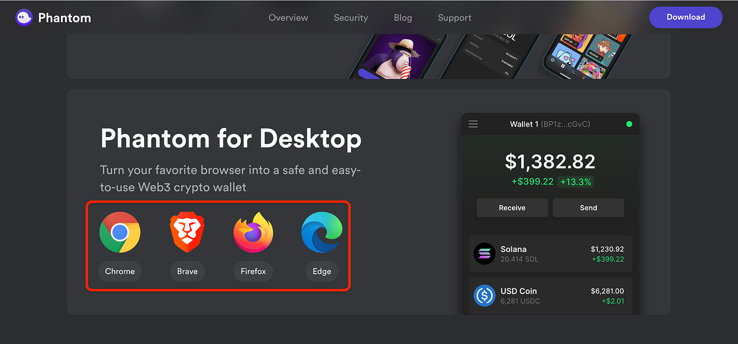
Task: Click the Wallet 1 account title
Action: 550,124
